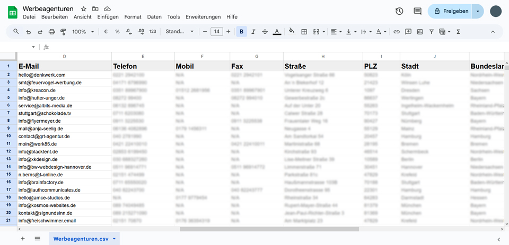Insert a link
Screen dimensions: 509x245
click(397, 32)
